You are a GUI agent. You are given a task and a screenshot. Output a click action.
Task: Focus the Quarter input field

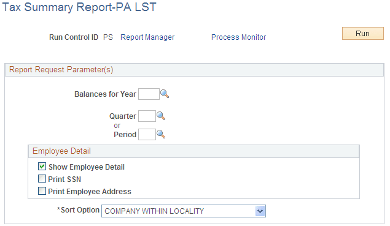click(x=147, y=116)
